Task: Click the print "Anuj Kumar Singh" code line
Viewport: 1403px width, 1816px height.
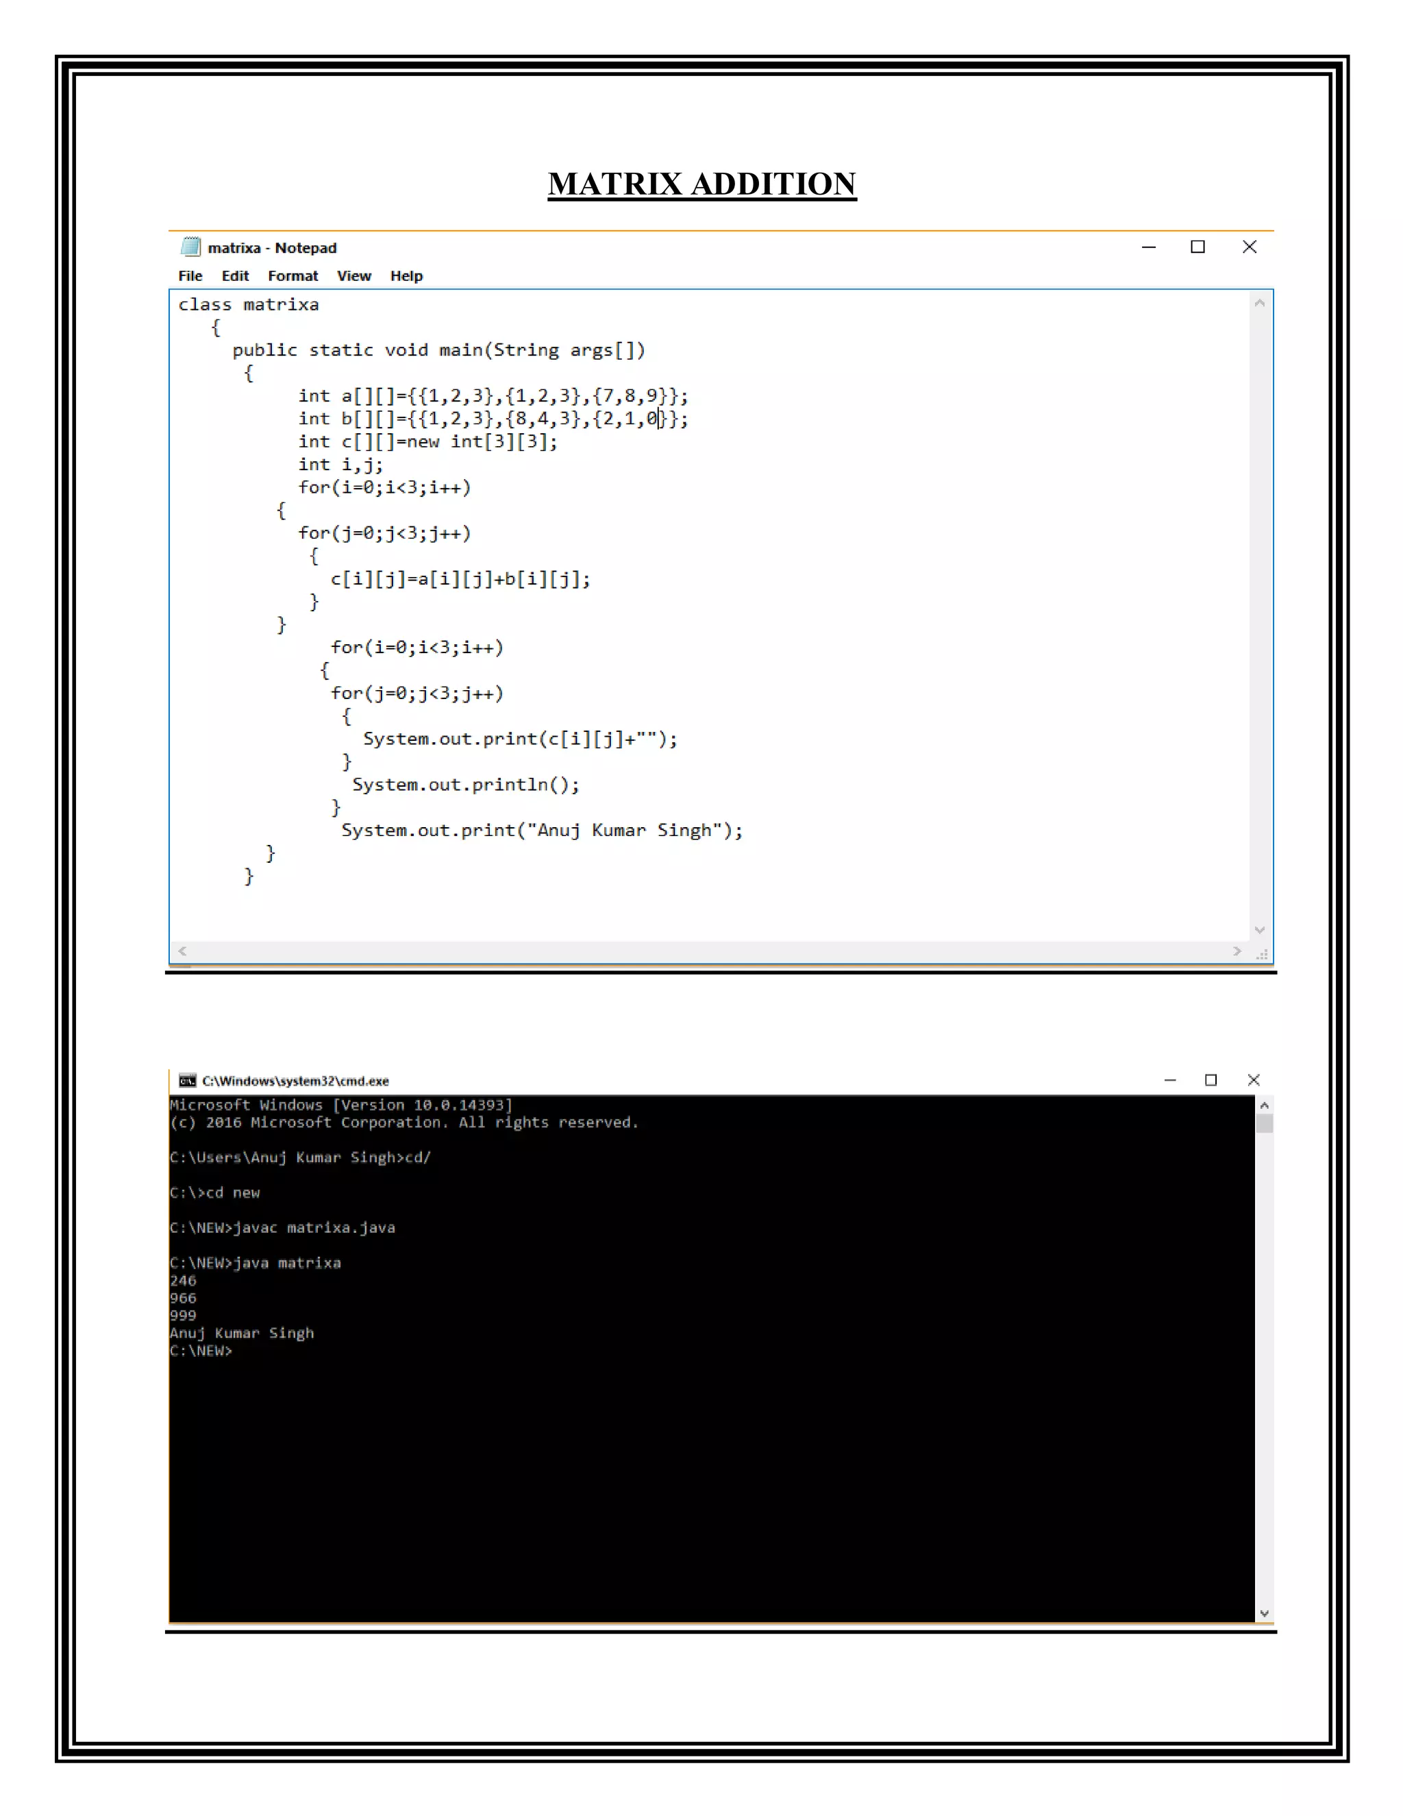Action: pos(542,830)
